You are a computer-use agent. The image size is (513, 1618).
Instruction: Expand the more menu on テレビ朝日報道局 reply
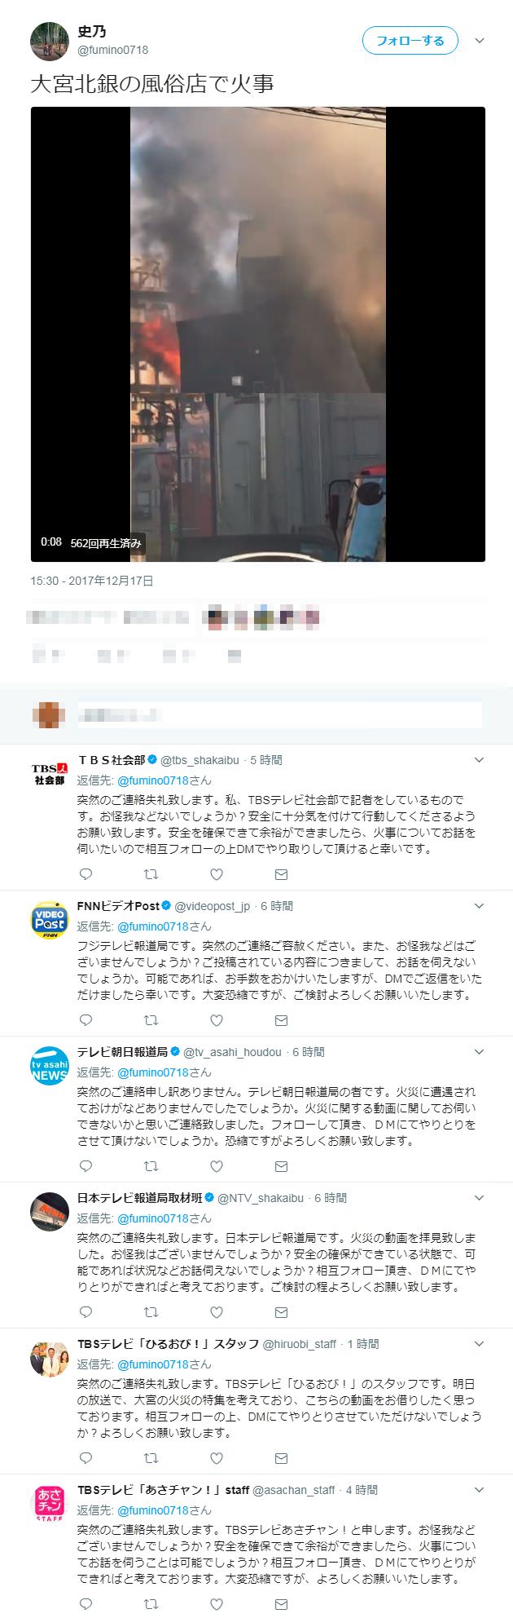tap(479, 1052)
